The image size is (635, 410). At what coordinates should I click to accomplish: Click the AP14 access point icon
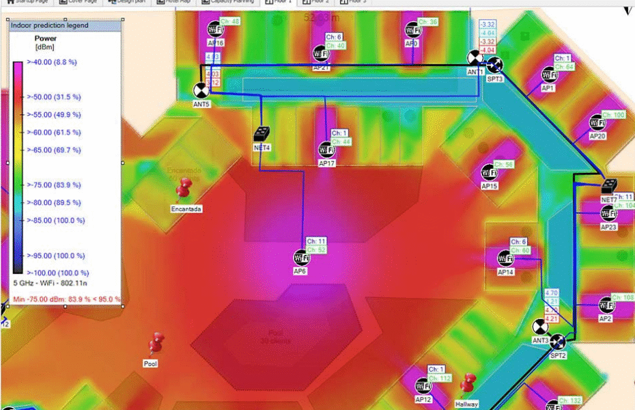505,258
